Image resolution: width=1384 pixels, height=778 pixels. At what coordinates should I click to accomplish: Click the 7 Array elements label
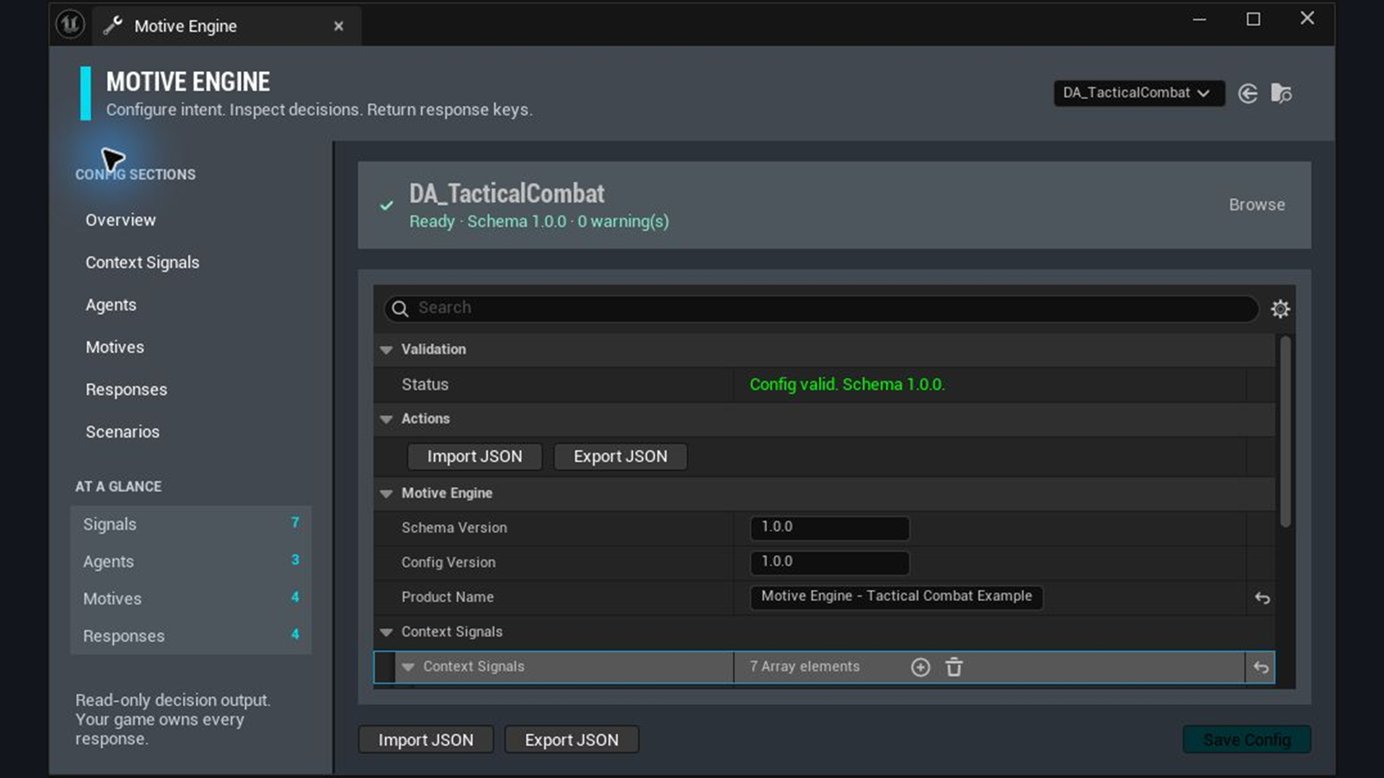(x=804, y=667)
